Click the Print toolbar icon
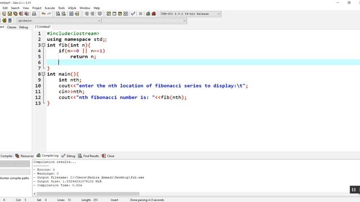Image resolution: width=360 pixels, height=202 pixels. pos(34,13)
